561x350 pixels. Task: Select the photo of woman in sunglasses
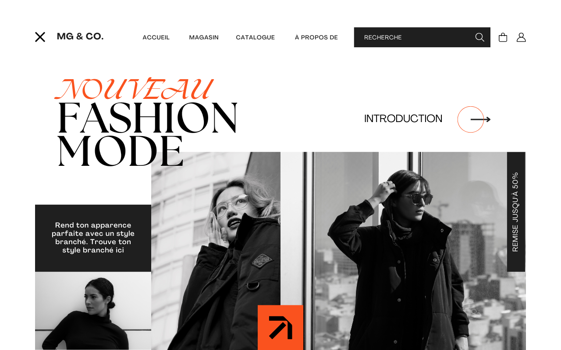tap(403, 251)
